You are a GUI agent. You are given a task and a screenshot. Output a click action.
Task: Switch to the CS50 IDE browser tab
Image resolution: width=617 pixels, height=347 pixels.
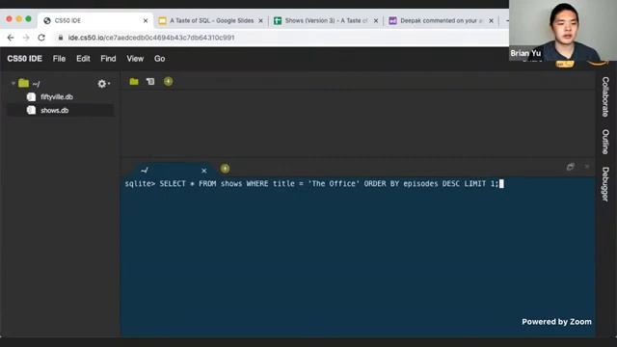click(x=94, y=20)
